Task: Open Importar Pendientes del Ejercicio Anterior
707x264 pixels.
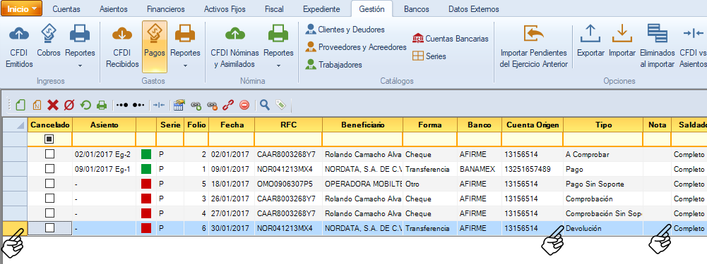Action: click(x=533, y=34)
